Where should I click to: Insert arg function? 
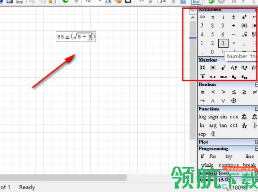click(x=213, y=125)
